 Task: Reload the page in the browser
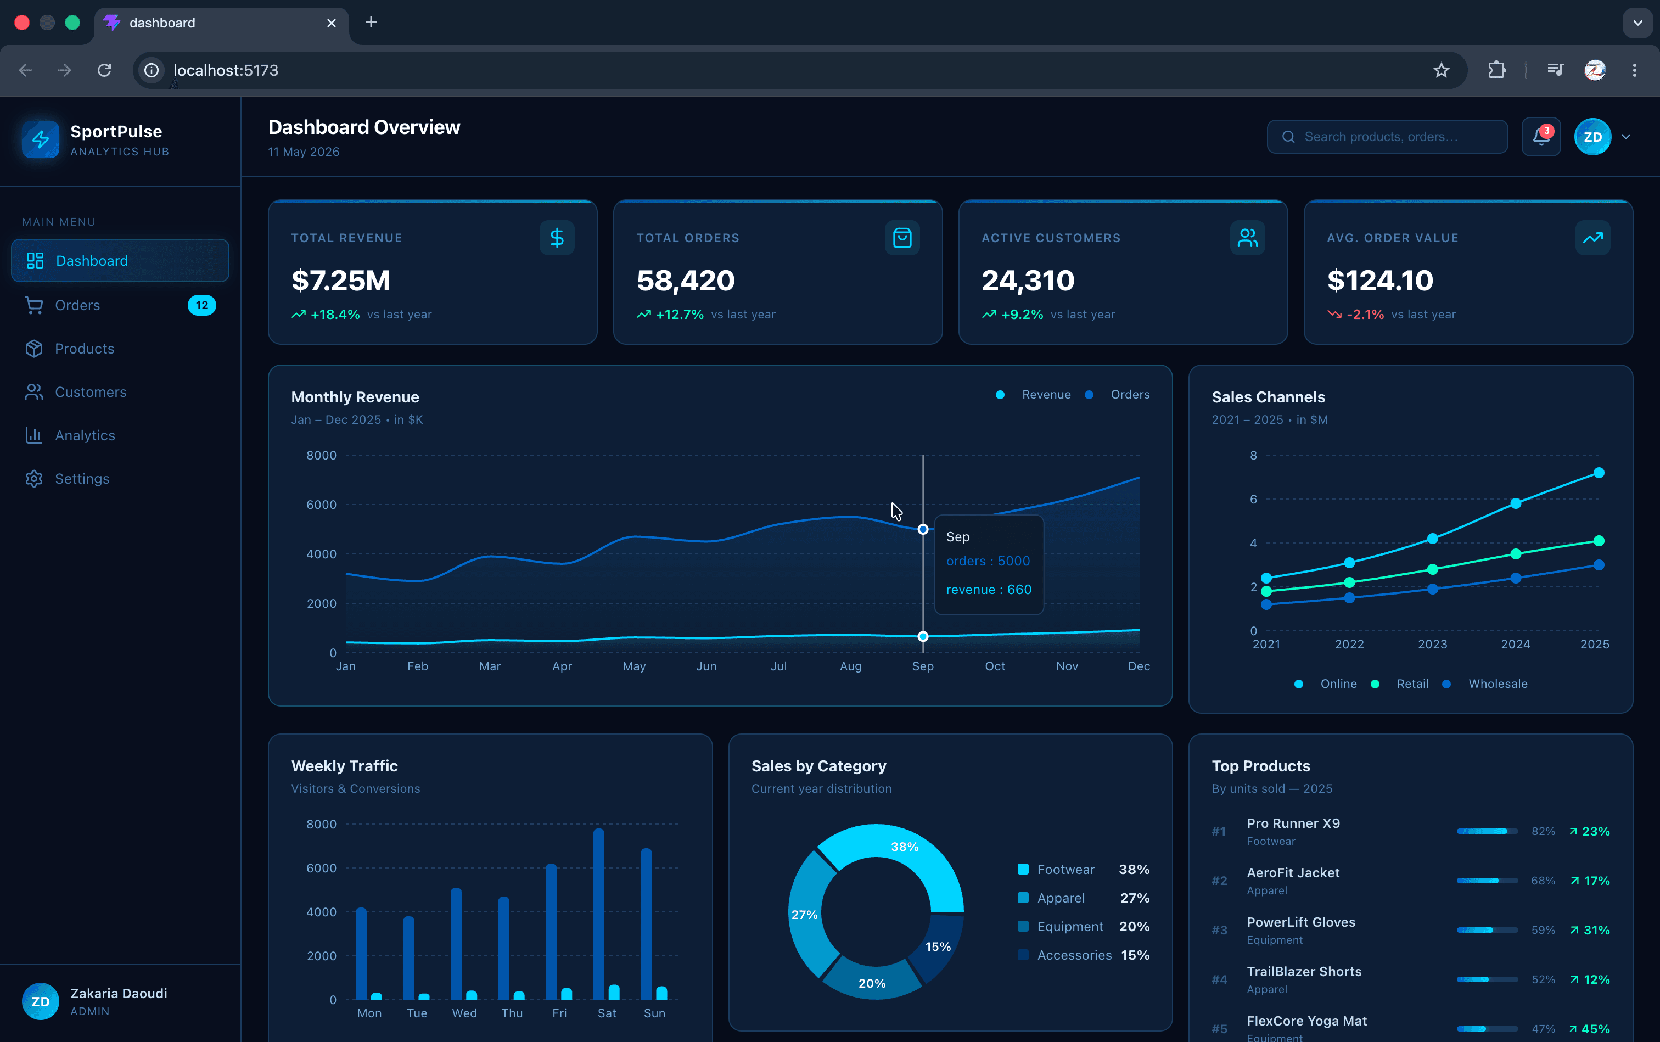pyautogui.click(x=104, y=70)
